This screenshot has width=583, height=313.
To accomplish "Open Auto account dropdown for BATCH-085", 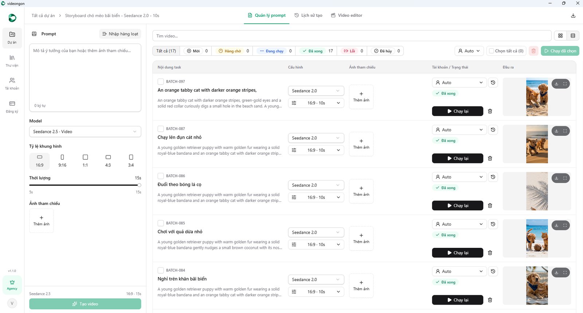I will [459, 224].
